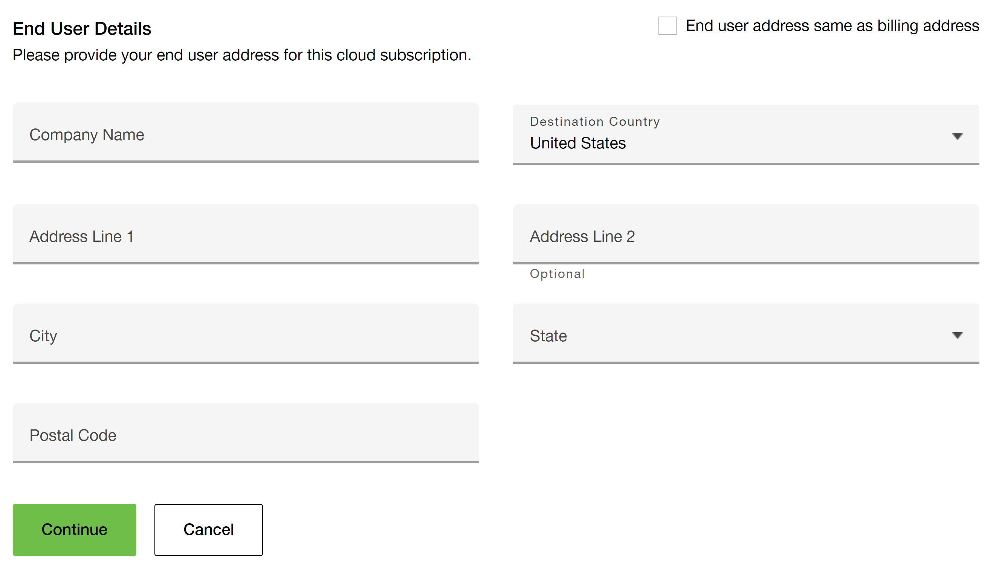
Task: Click the Optional hint under Address Line 2
Action: pyautogui.click(x=557, y=274)
